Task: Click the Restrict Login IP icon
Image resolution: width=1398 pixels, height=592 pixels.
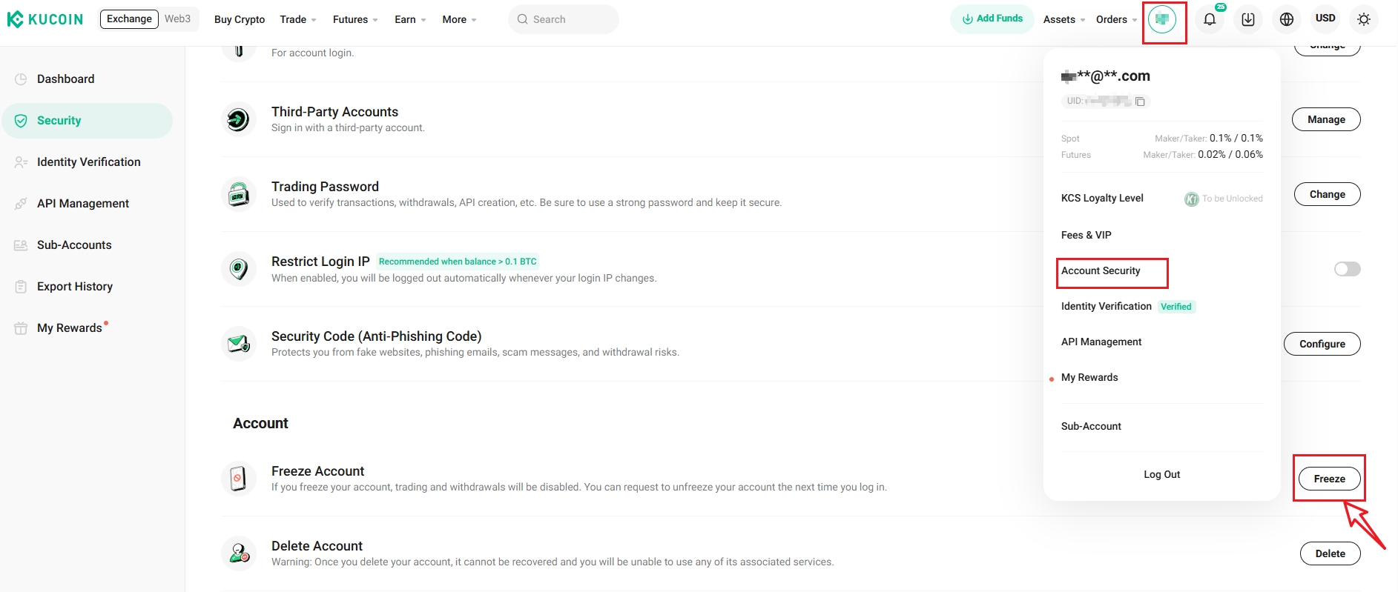Action: [x=239, y=268]
